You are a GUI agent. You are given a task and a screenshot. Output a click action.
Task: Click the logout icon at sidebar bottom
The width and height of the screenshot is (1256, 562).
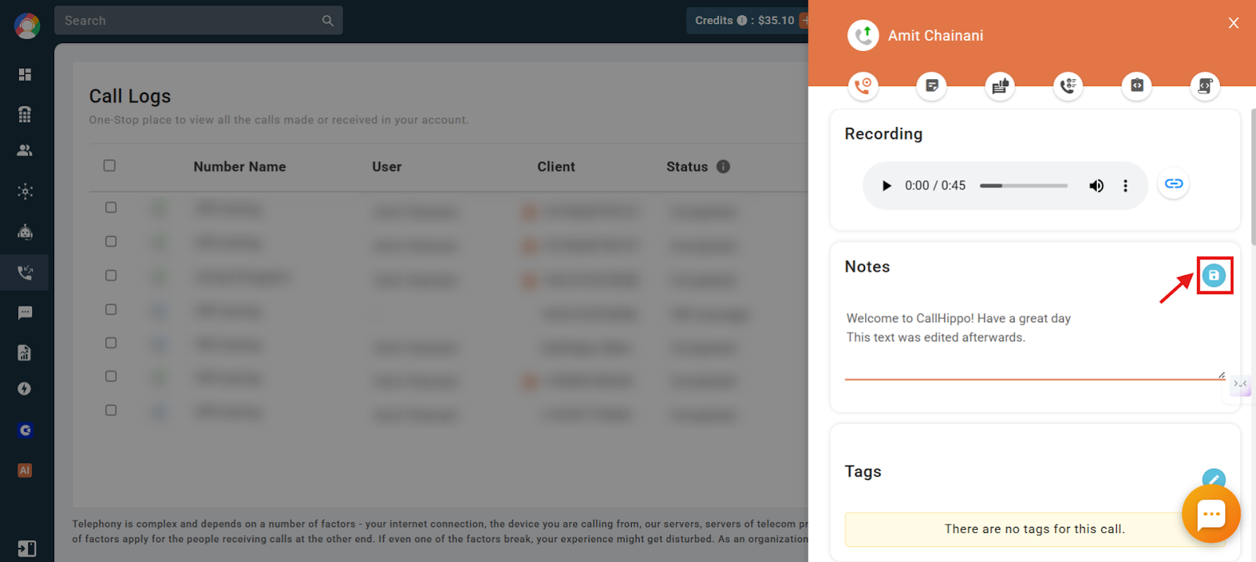tap(27, 549)
